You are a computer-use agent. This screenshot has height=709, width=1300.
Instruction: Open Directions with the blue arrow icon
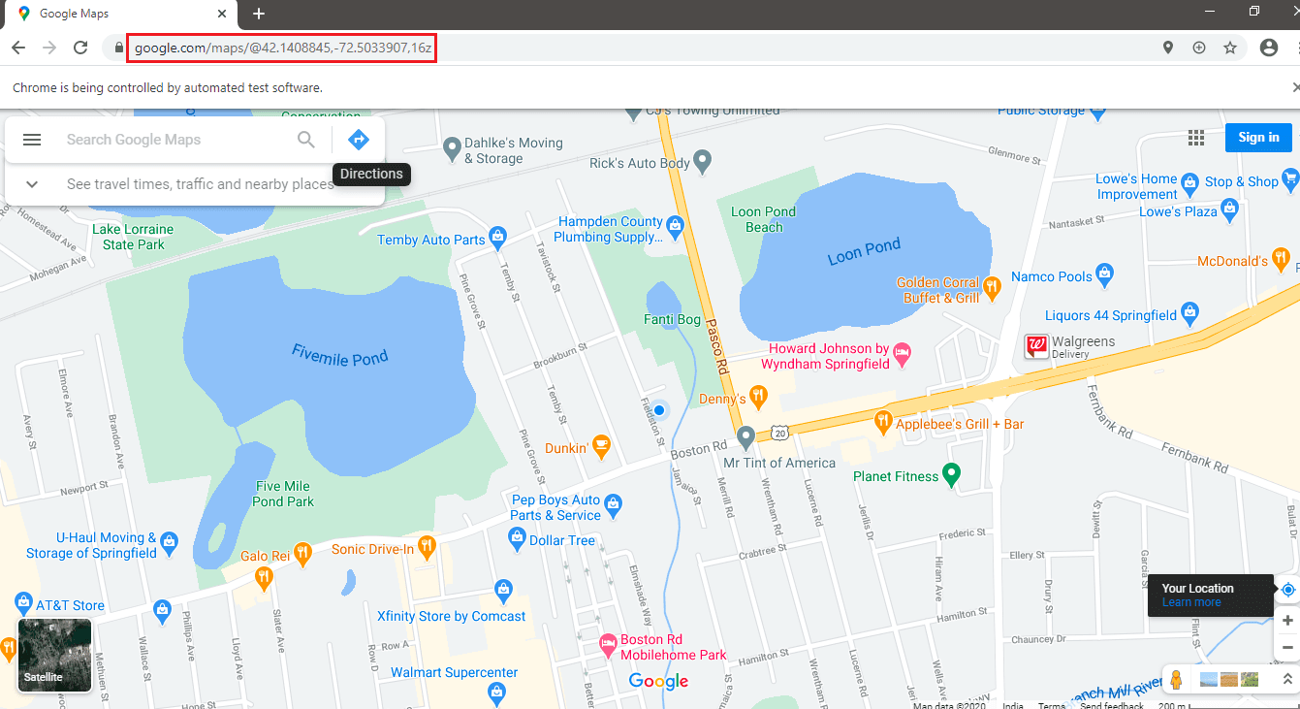359,140
